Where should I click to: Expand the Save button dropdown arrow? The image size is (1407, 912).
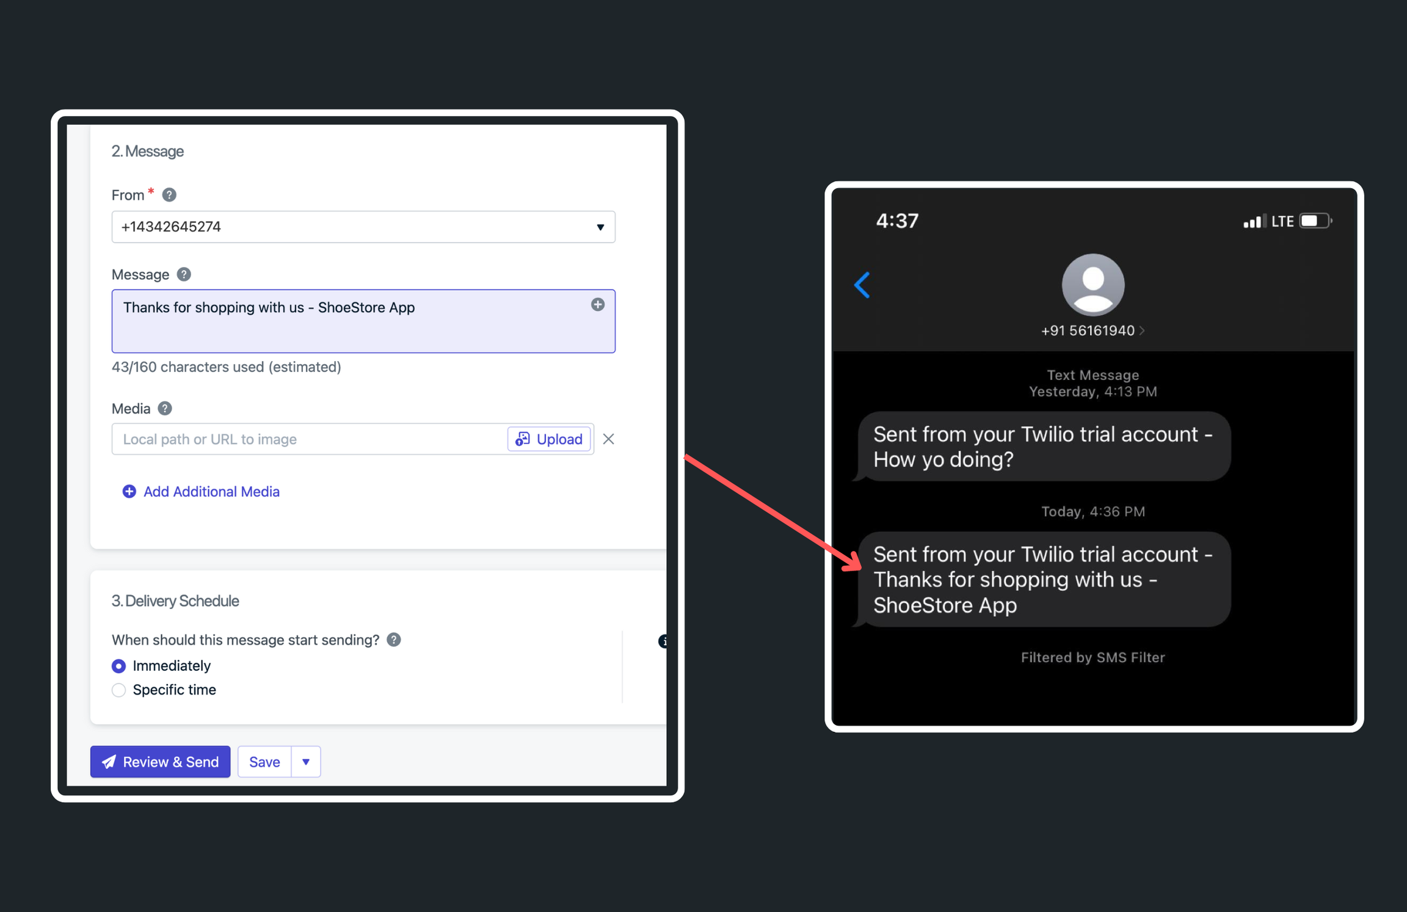[x=306, y=762]
